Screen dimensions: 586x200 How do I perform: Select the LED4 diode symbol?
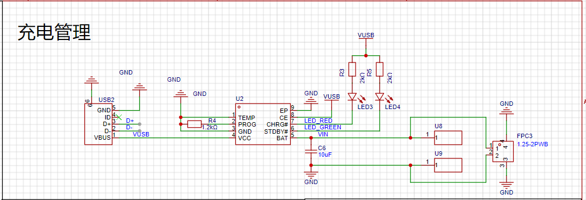380,97
